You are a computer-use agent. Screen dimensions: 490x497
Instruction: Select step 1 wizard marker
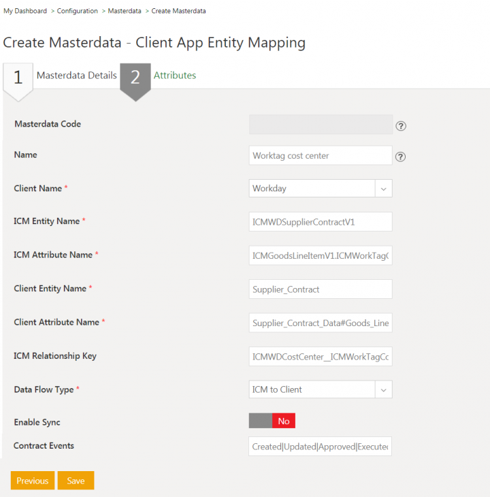point(18,78)
